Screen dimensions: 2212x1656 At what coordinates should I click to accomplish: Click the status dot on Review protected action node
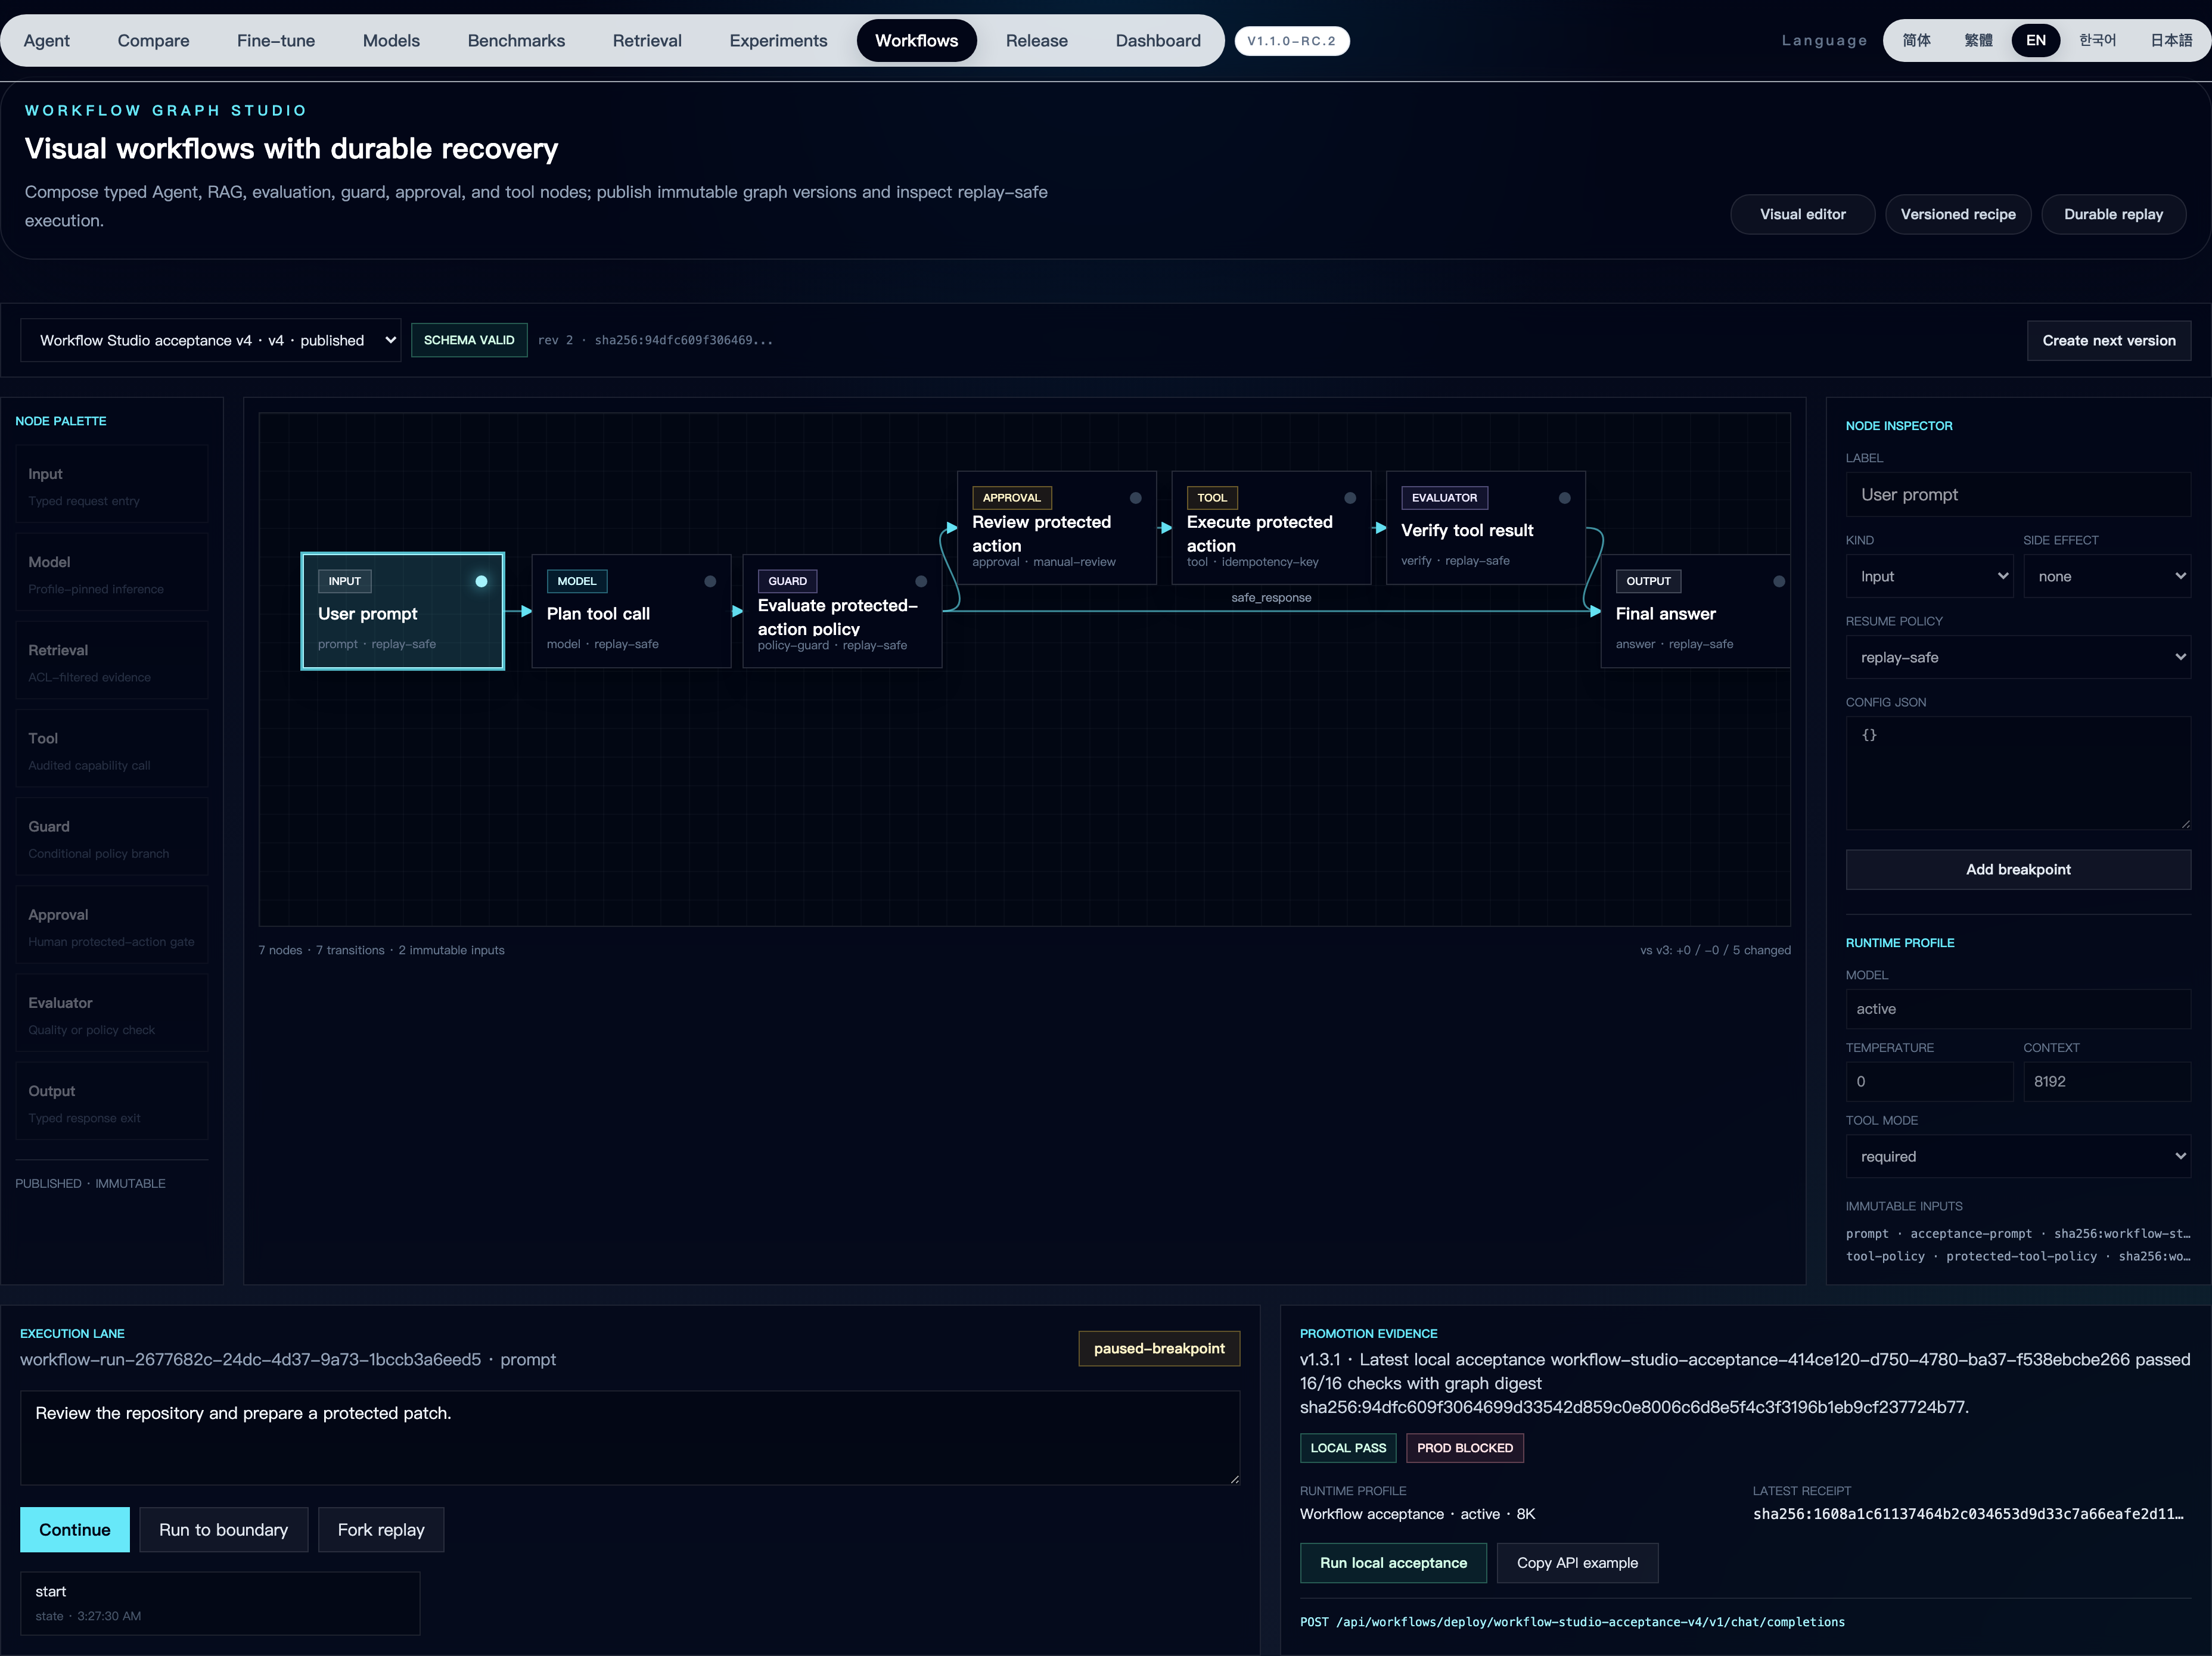click(1136, 498)
